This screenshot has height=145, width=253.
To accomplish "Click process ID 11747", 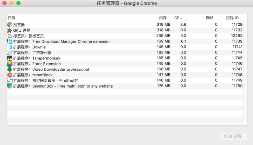I will [237, 69].
